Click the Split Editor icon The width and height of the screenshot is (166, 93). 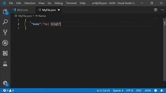(156, 10)
